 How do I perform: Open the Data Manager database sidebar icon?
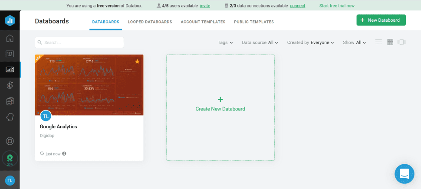tap(10, 101)
